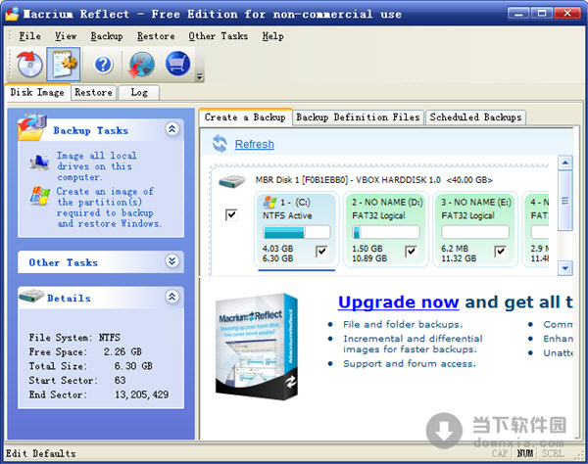This screenshot has width=588, height=464.
Task: Click Create an image of partitions to restore Windows
Action: tap(109, 208)
